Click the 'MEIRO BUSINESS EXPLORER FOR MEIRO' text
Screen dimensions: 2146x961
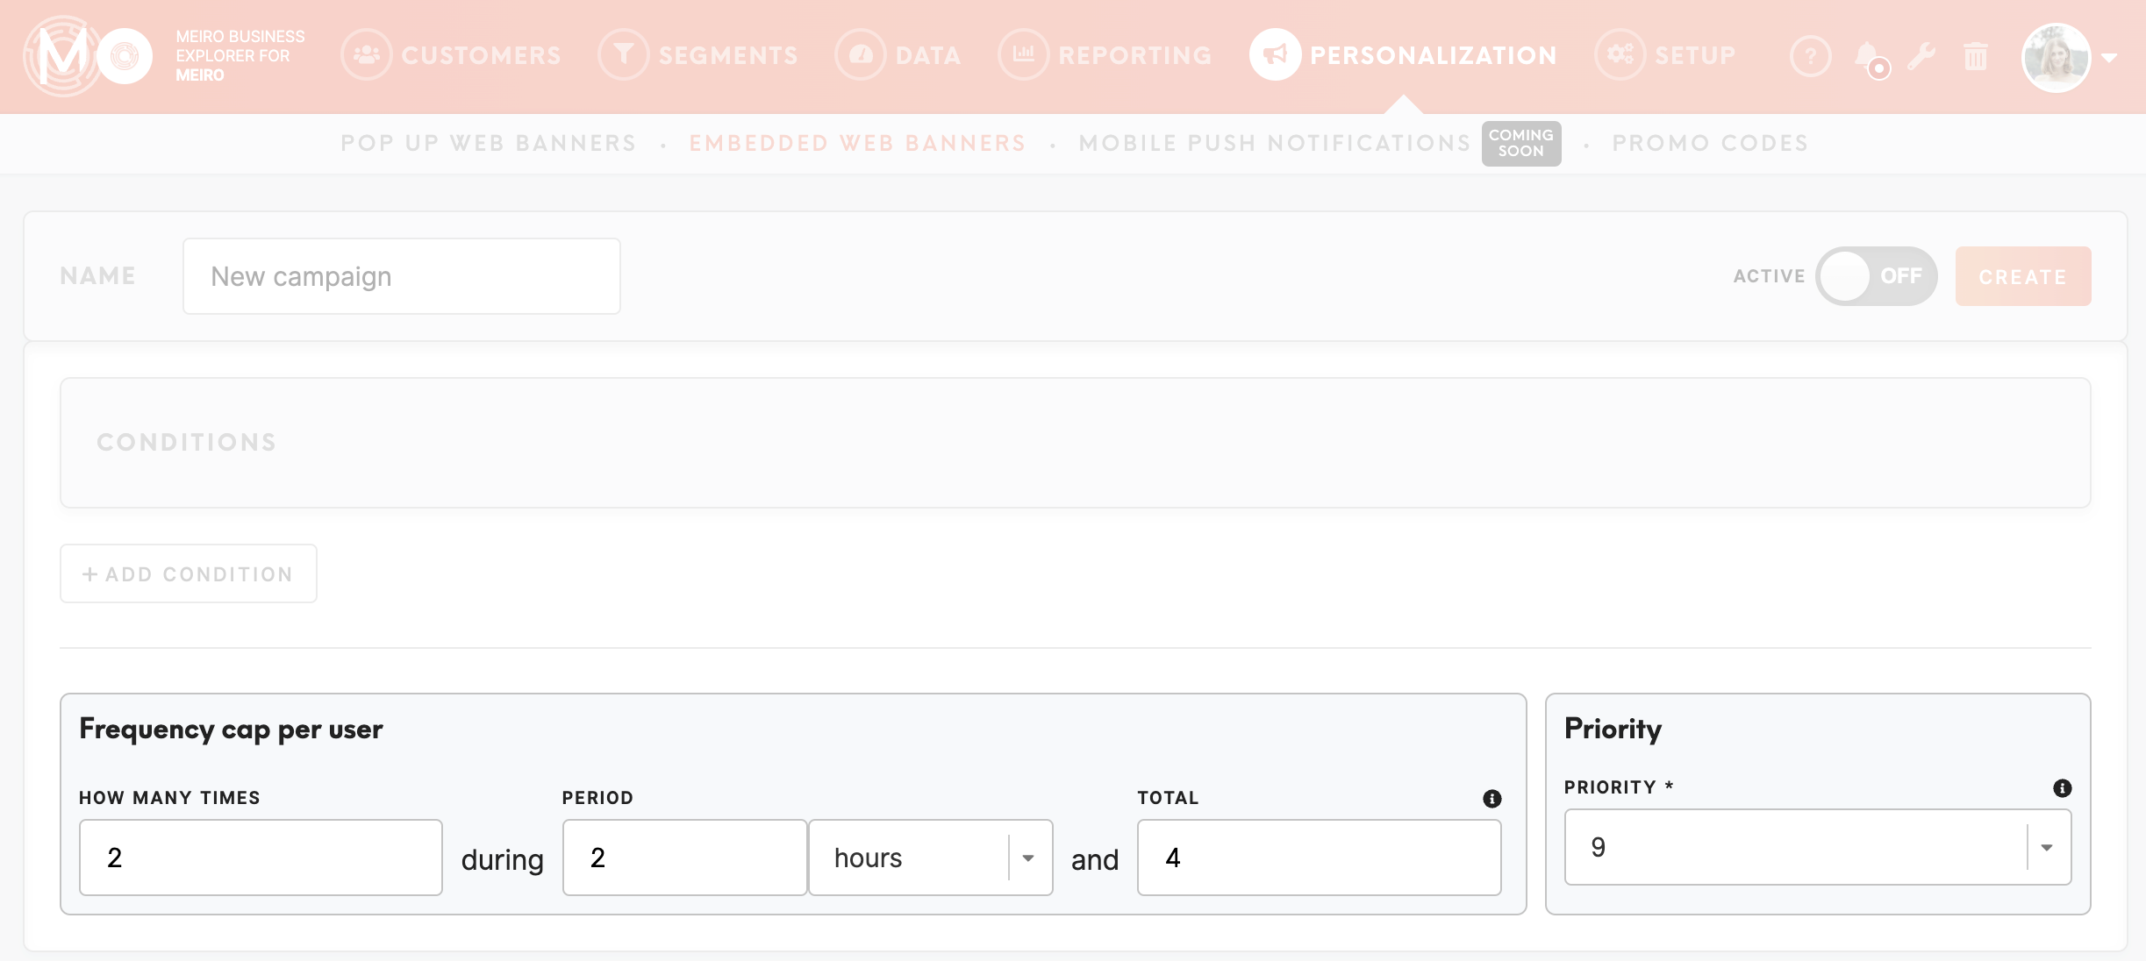240,55
